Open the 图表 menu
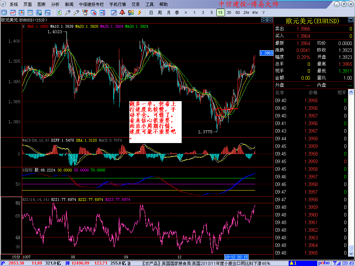The image size is (355, 266). point(42,4)
